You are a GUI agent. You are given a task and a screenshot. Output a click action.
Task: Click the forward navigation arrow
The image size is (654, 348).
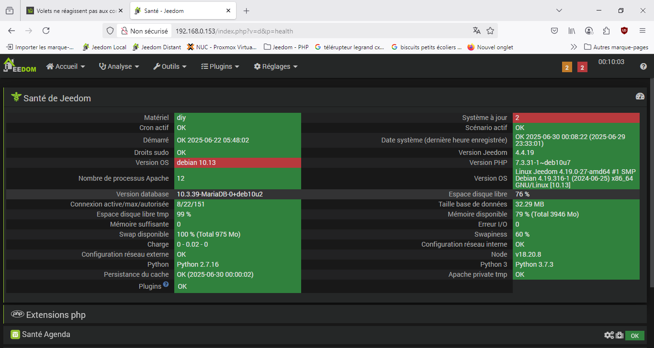(x=29, y=31)
